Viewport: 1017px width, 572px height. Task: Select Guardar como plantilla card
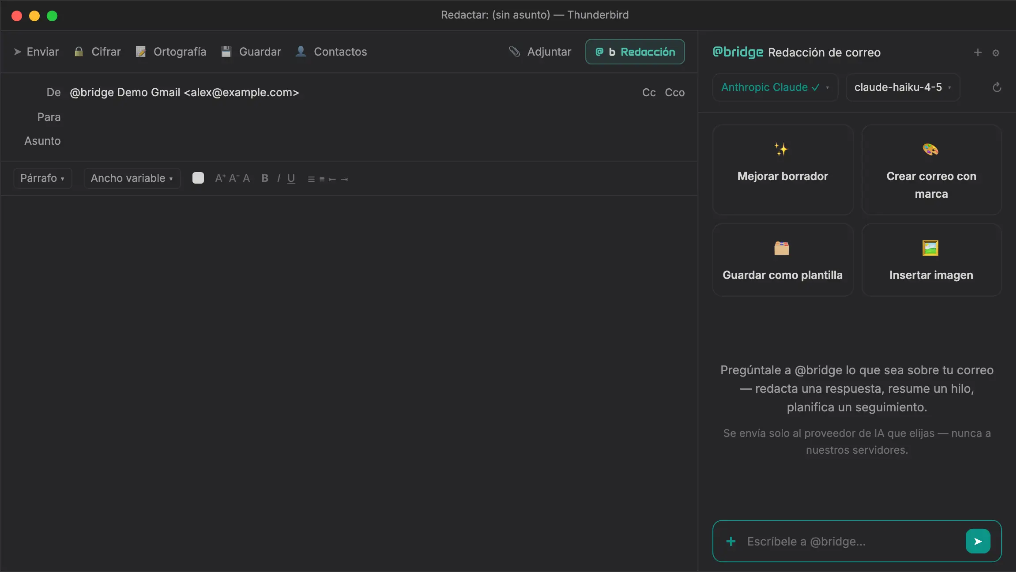coord(783,260)
